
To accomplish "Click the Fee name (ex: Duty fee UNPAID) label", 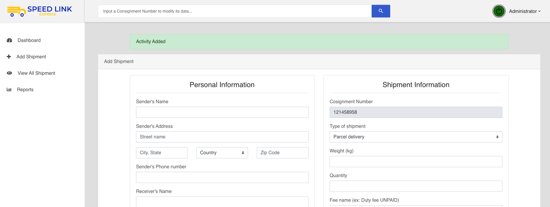I will point(364,200).
